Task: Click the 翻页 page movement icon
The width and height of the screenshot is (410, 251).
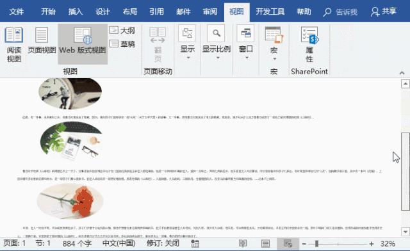Action: point(158,44)
